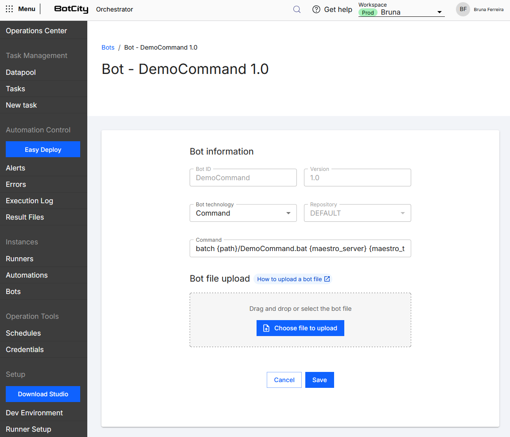510x437 pixels.
Task: Click the drag and drop upload area
Action: (x=300, y=320)
